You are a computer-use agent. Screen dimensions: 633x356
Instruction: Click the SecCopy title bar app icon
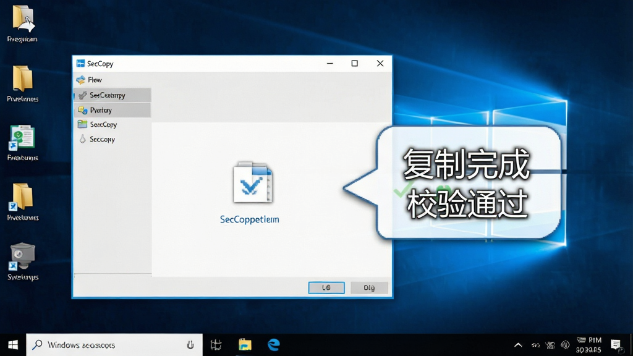80,64
